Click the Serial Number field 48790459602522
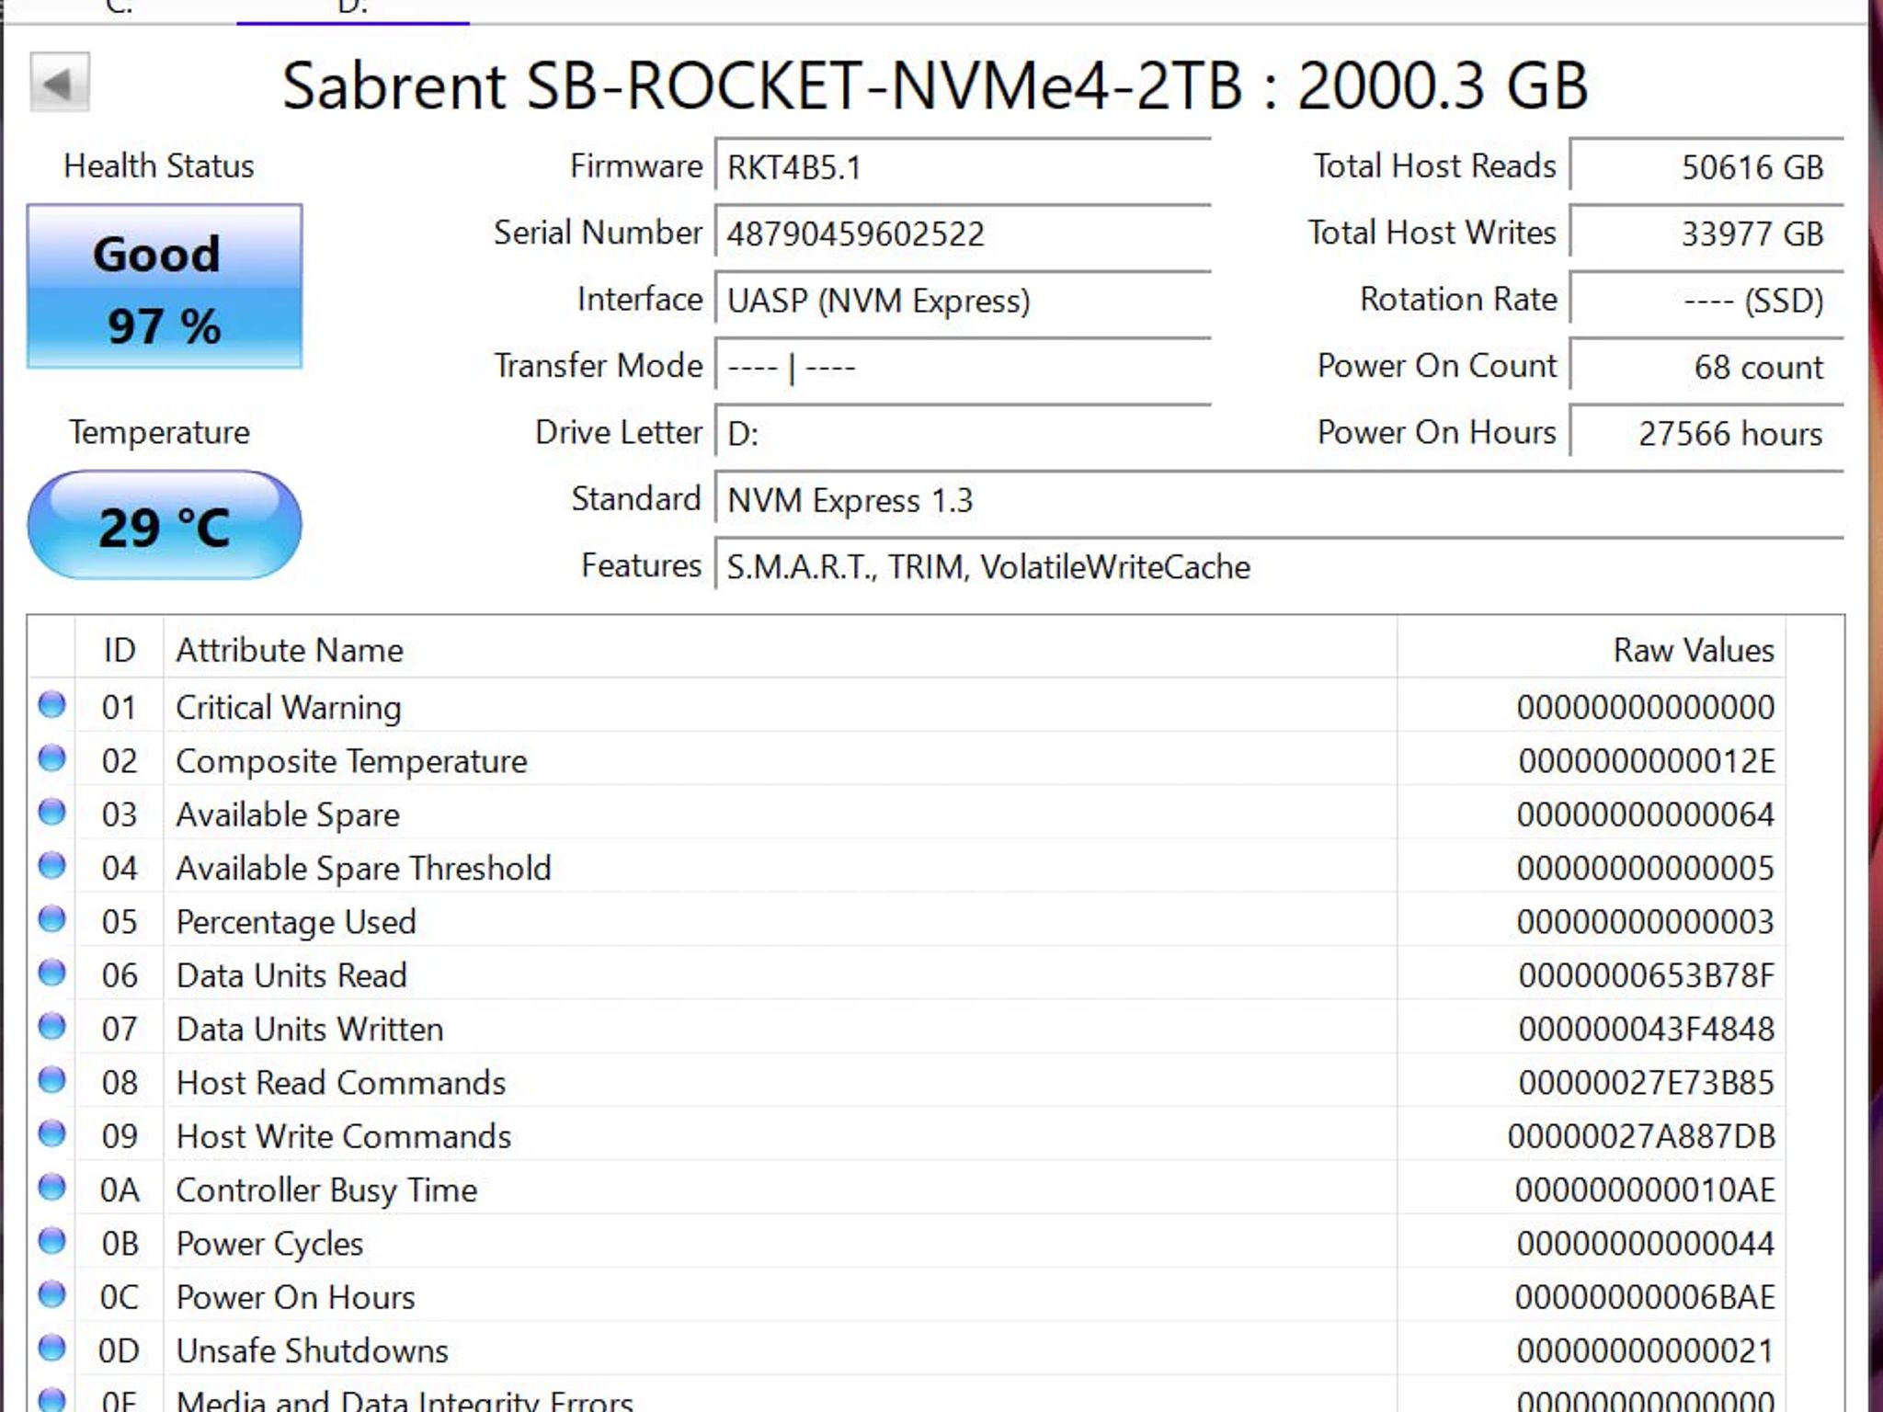The height and width of the screenshot is (1412, 1883). coord(963,233)
